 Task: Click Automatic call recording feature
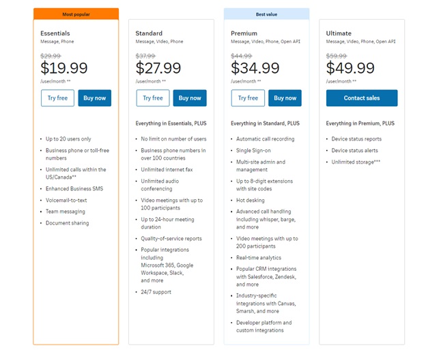pyautogui.click(x=265, y=139)
